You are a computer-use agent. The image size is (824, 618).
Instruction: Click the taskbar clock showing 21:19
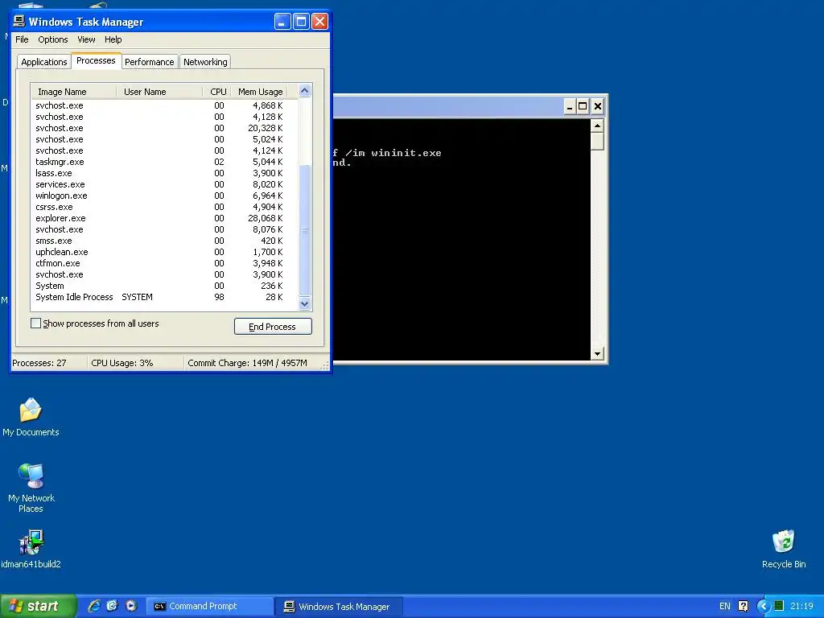pos(801,606)
